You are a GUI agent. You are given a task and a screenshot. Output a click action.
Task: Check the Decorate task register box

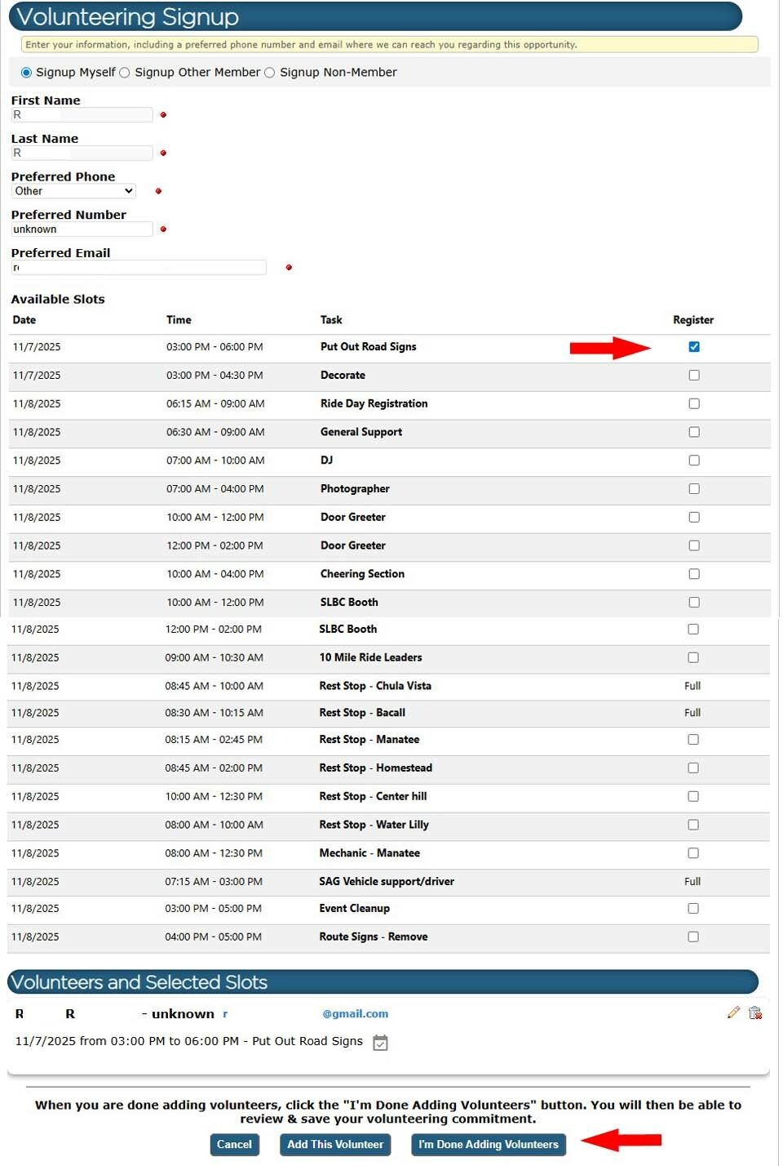(x=694, y=376)
